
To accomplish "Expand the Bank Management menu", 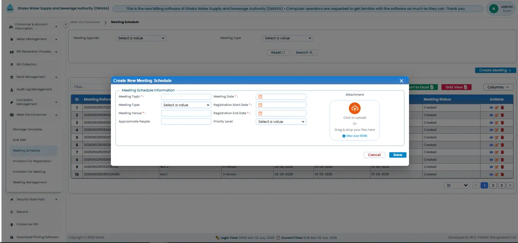I will [x=33, y=77].
